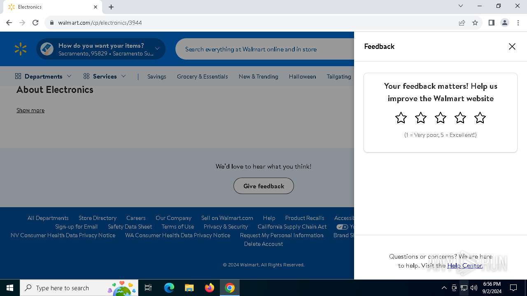Expand the Services menu
Image resolution: width=527 pixels, height=296 pixels.
click(x=105, y=76)
